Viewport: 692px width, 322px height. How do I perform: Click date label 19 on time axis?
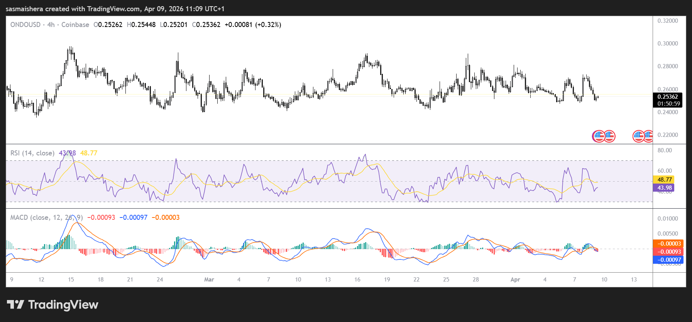(387, 280)
